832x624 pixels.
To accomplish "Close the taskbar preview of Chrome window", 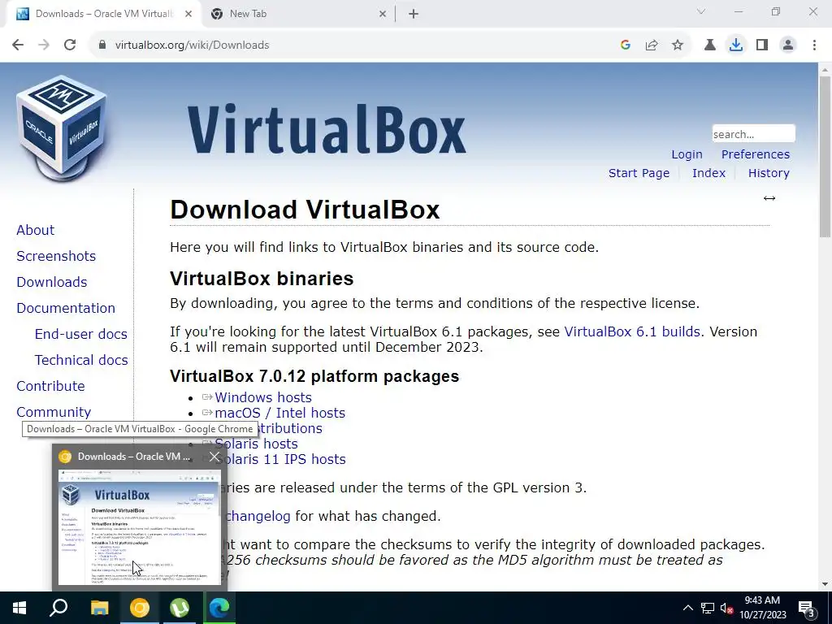I will click(214, 457).
